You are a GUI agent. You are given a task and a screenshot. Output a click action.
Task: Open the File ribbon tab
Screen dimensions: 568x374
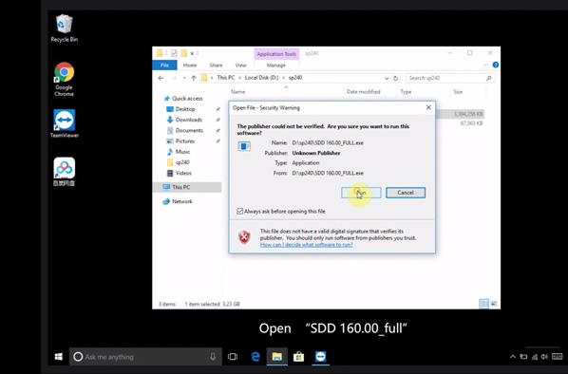[165, 65]
